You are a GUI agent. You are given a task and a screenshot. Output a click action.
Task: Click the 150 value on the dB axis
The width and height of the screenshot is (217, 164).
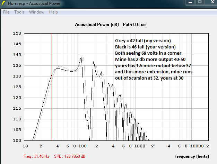[x=17, y=33]
